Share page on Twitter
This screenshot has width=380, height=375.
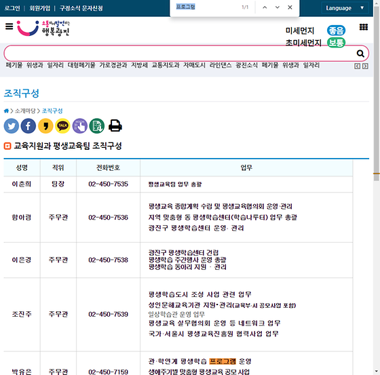point(11,126)
